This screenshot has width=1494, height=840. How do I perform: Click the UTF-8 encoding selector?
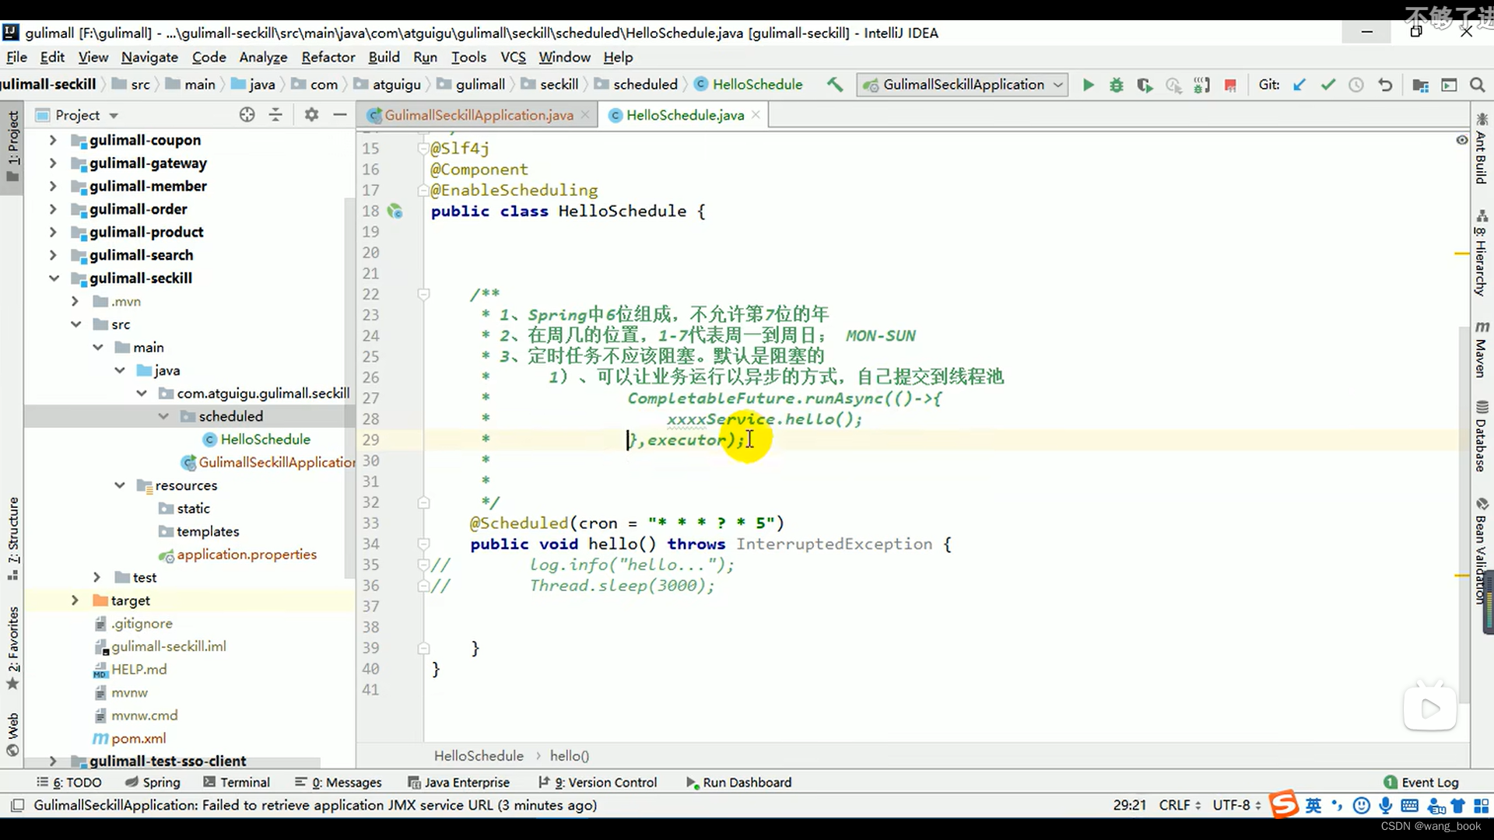tap(1236, 805)
